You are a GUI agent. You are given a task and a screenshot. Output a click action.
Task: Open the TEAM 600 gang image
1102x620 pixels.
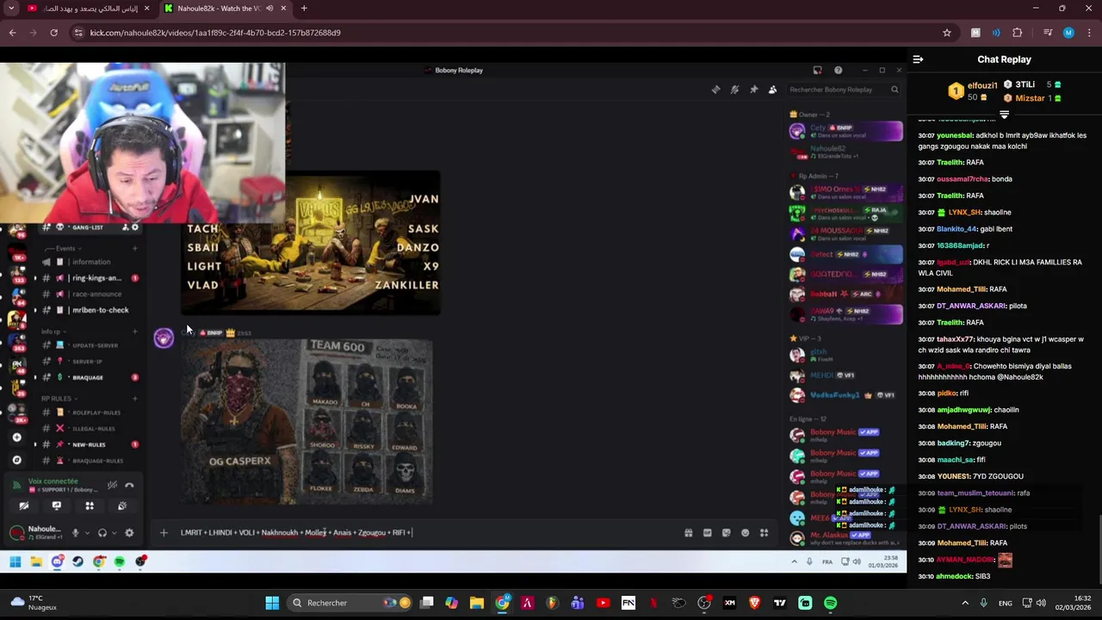pyautogui.click(x=306, y=421)
